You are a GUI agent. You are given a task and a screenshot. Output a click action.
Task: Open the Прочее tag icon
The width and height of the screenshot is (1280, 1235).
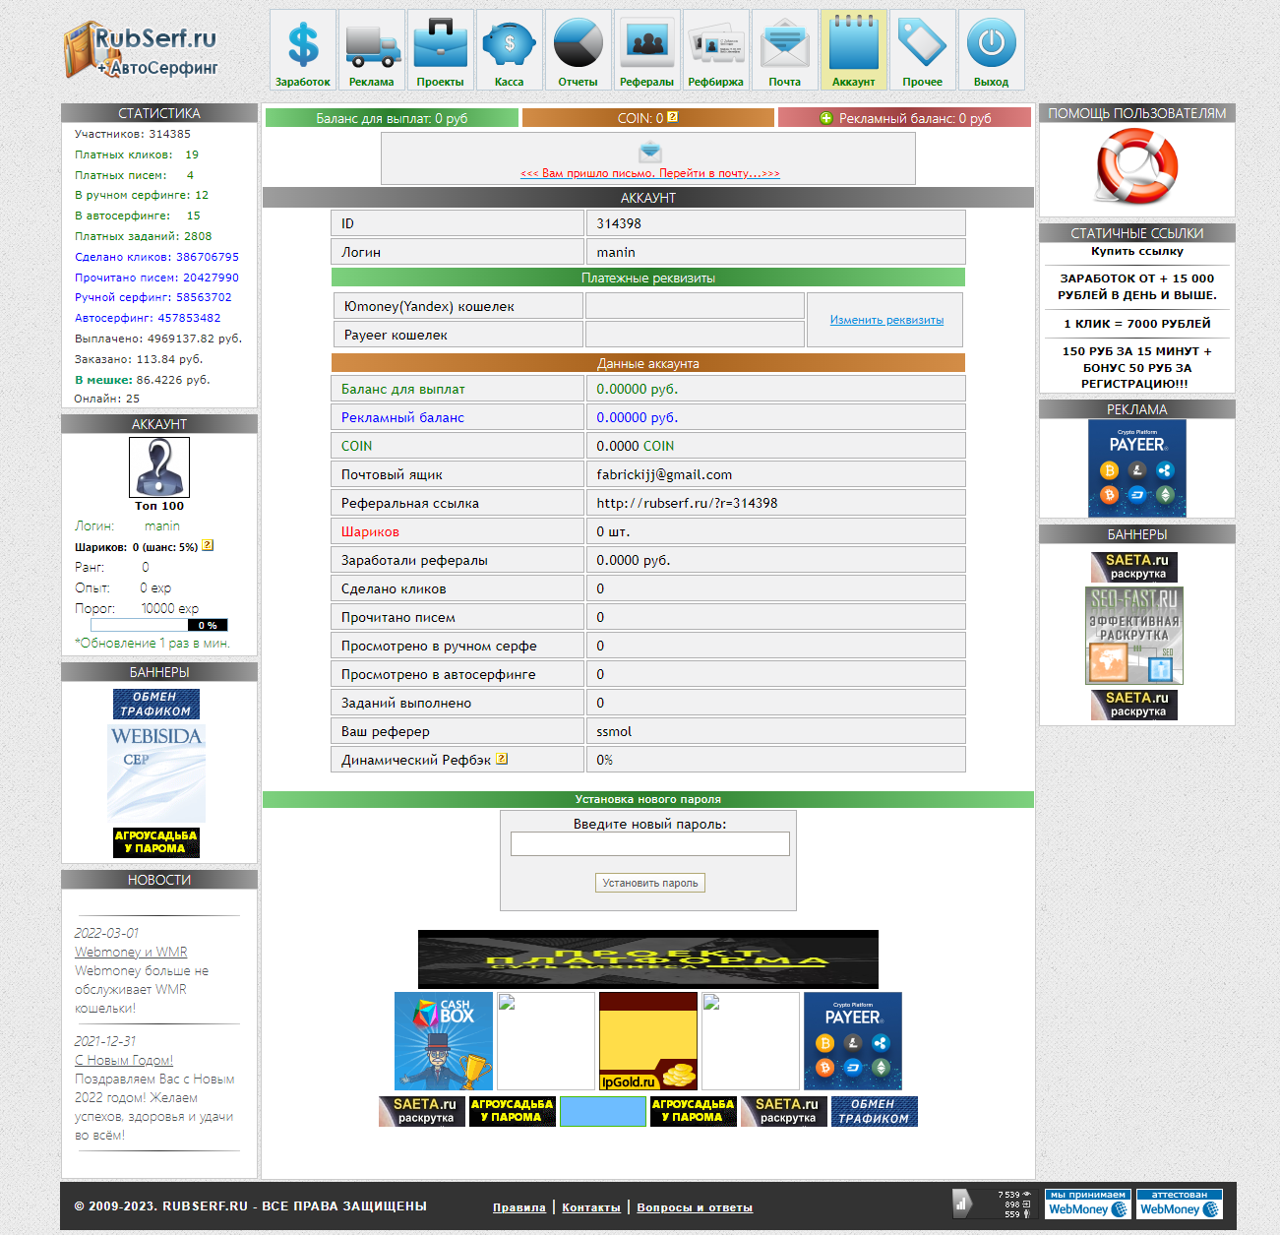[923, 50]
